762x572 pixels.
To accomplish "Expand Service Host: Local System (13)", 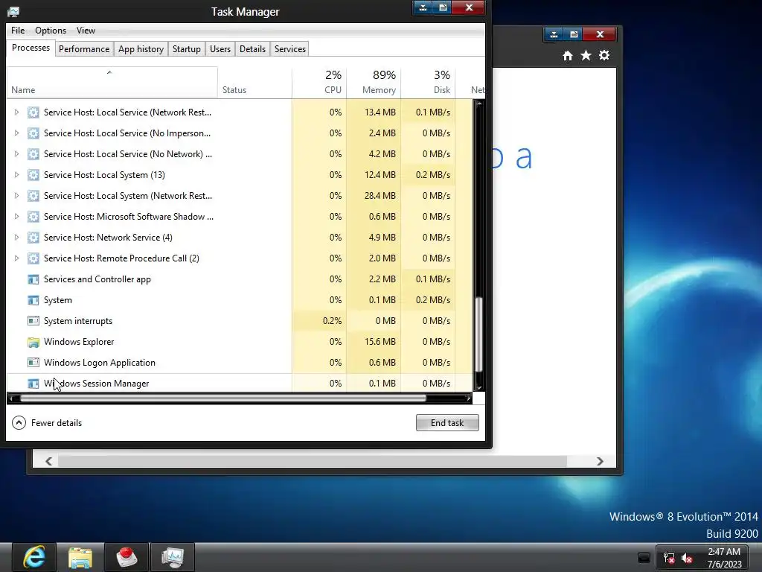I will click(16, 175).
